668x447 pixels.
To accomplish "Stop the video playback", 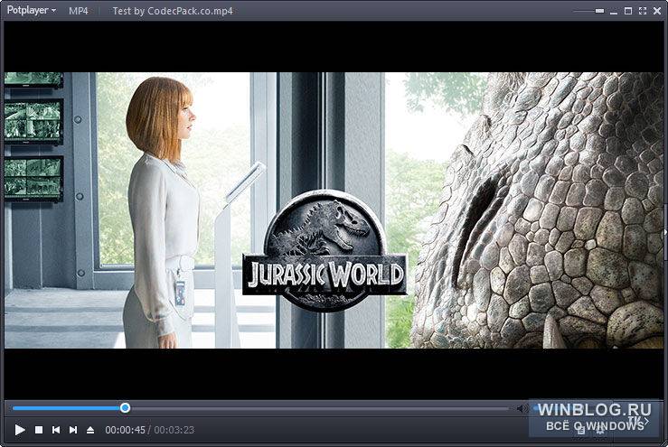I will coord(39,430).
